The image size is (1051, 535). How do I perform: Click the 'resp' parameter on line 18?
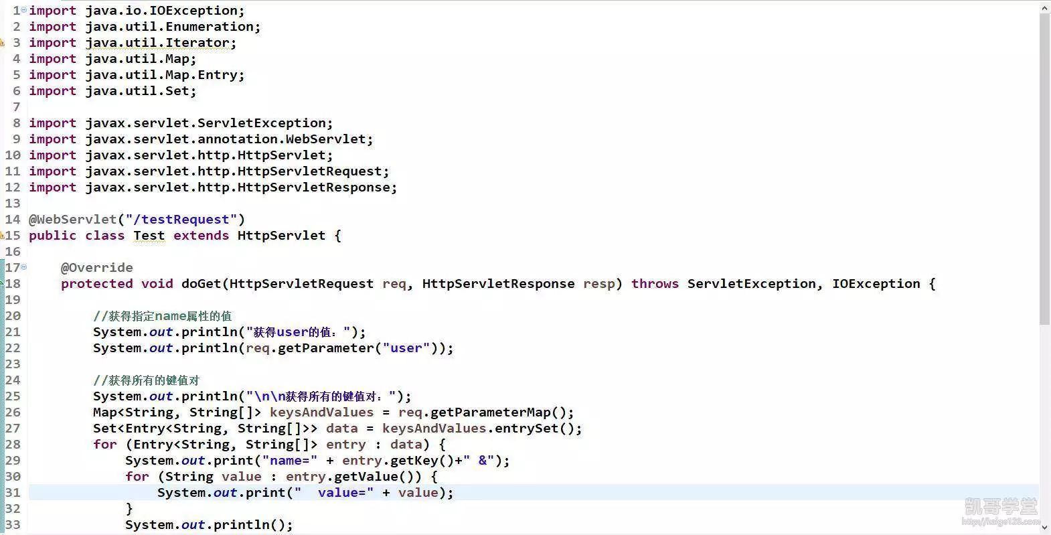(x=598, y=284)
